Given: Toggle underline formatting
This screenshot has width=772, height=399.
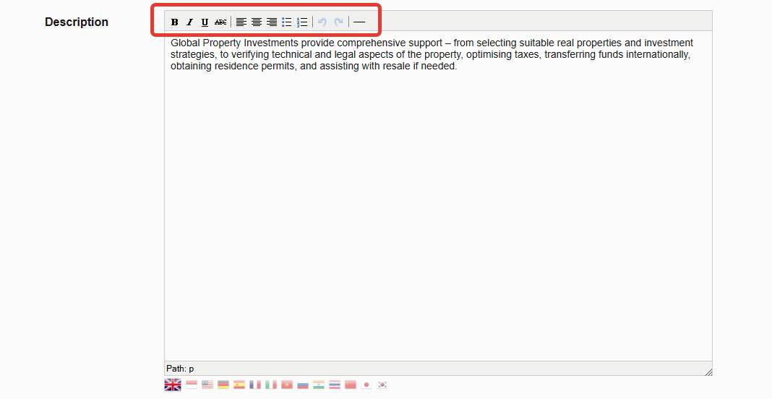Looking at the screenshot, I should coord(205,22).
